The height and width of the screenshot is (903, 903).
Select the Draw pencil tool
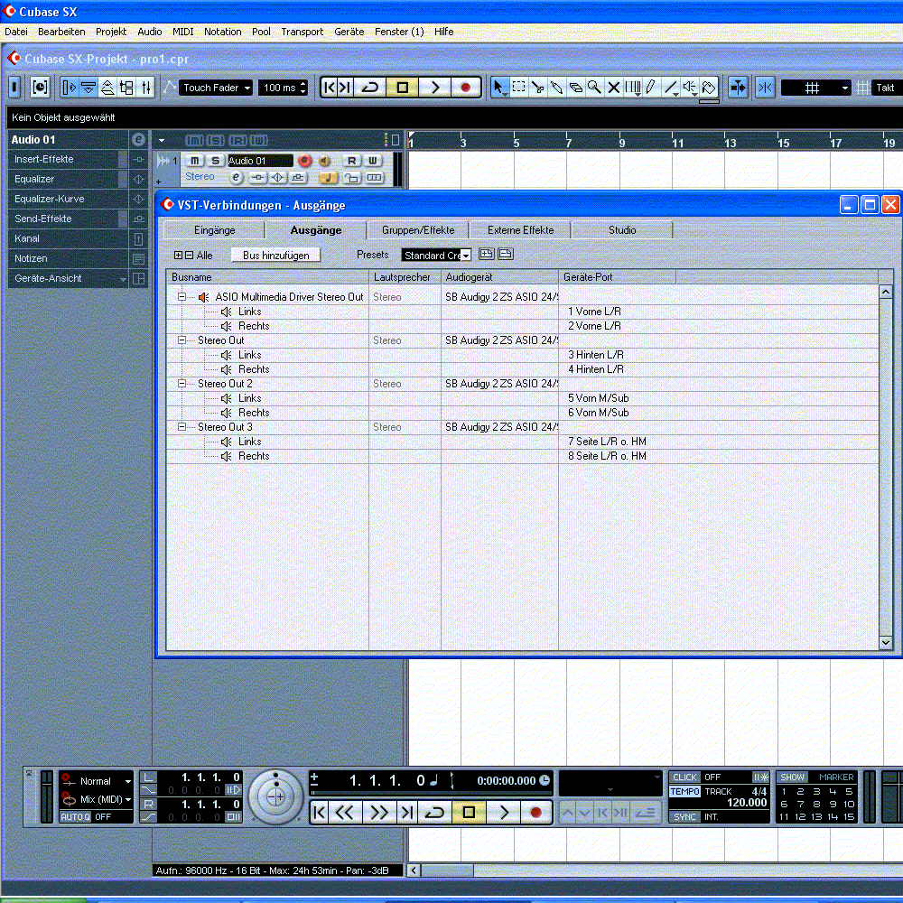[651, 88]
